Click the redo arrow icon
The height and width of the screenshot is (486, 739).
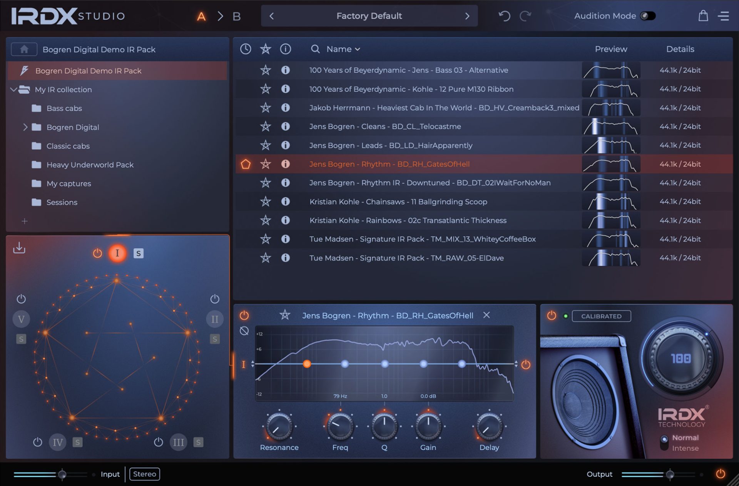(x=525, y=16)
